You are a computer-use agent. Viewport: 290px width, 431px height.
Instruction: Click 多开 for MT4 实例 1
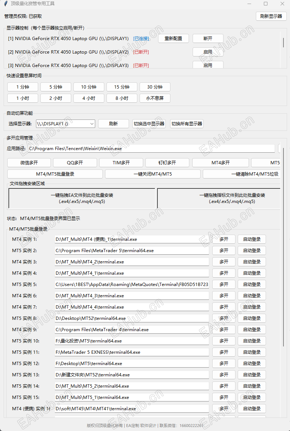coord(224,239)
